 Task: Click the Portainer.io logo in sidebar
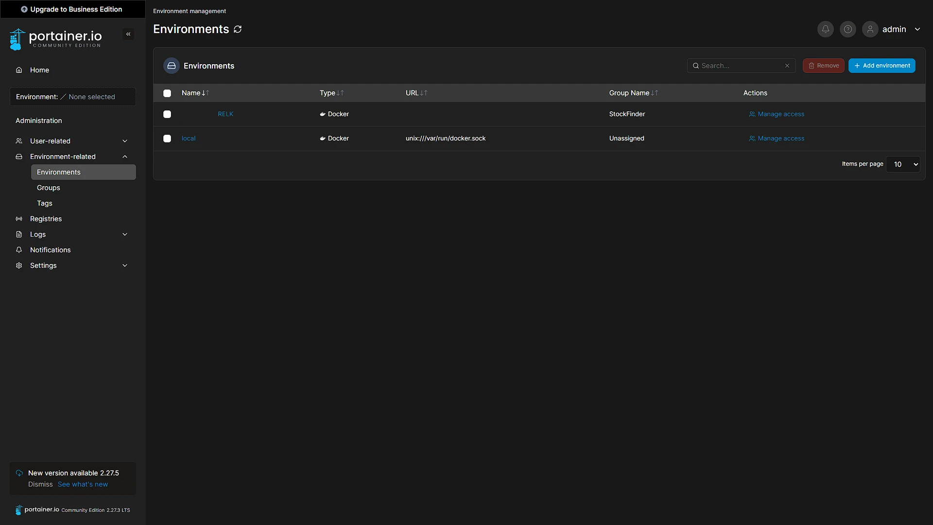click(x=56, y=39)
